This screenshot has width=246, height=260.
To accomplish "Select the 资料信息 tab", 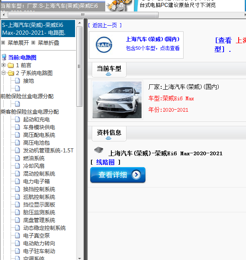I will [x=109, y=134].
